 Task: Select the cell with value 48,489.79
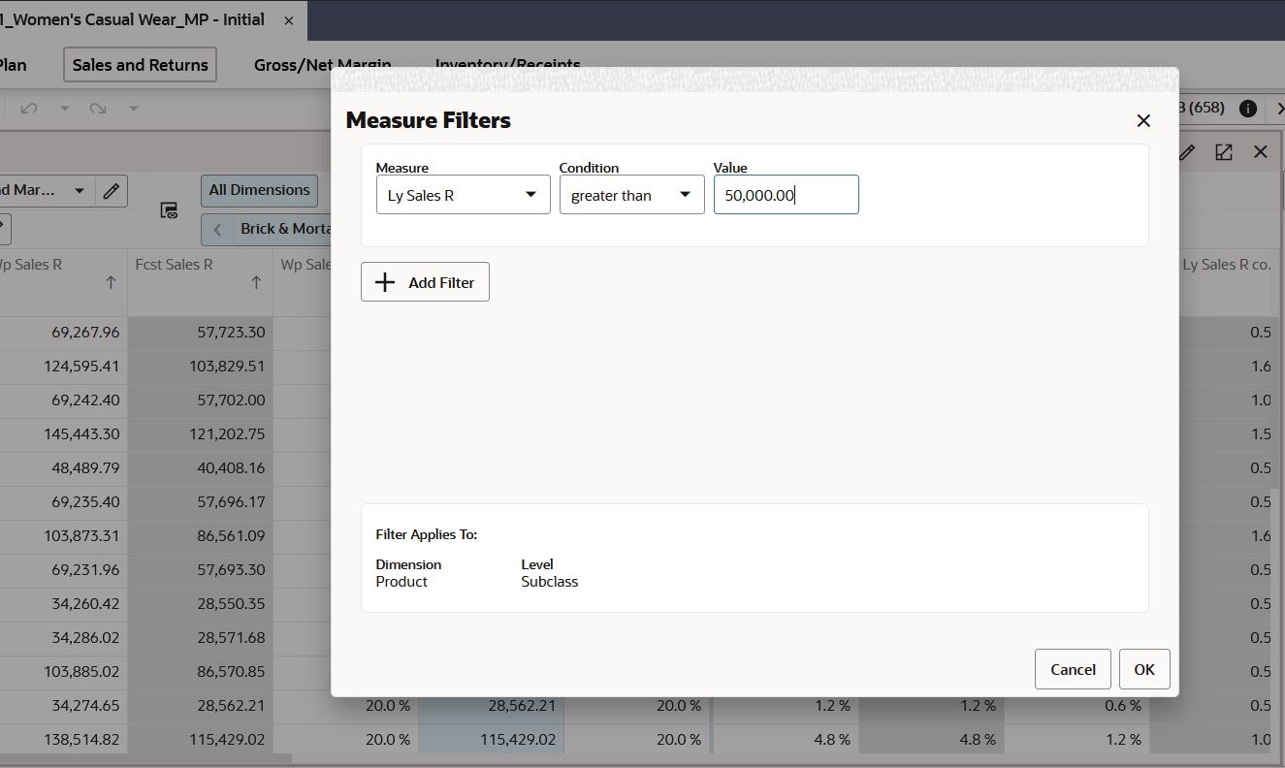(x=64, y=468)
